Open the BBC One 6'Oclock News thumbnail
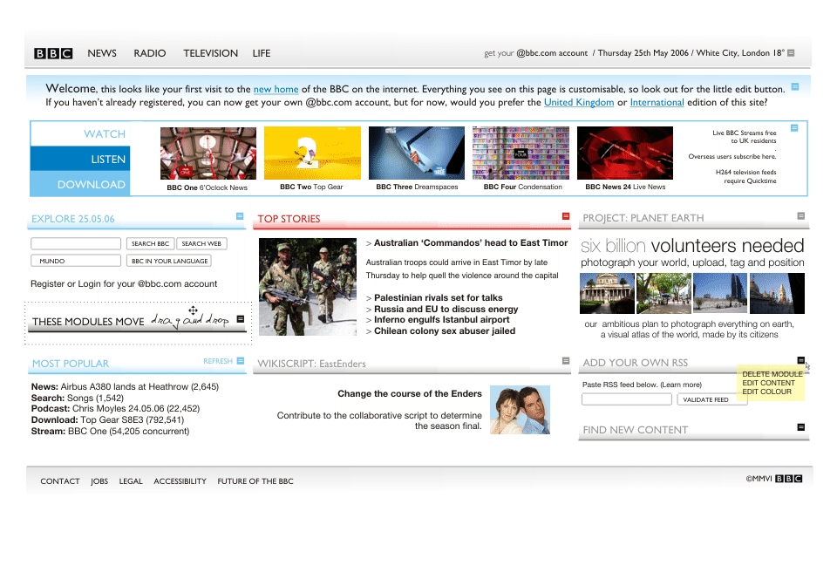This screenshot has width=837, height=586. pos(208,153)
